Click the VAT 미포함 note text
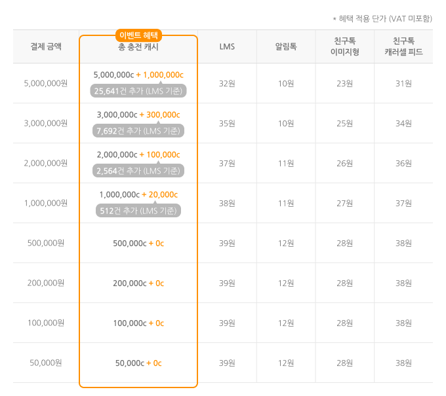The image size is (446, 396). point(411,19)
